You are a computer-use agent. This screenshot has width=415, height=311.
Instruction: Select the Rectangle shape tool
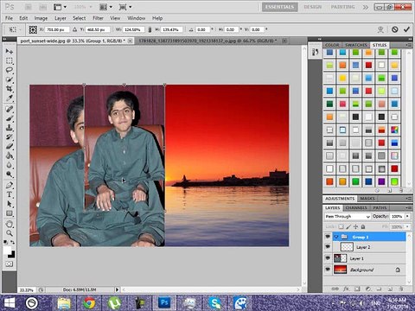(x=10, y=213)
